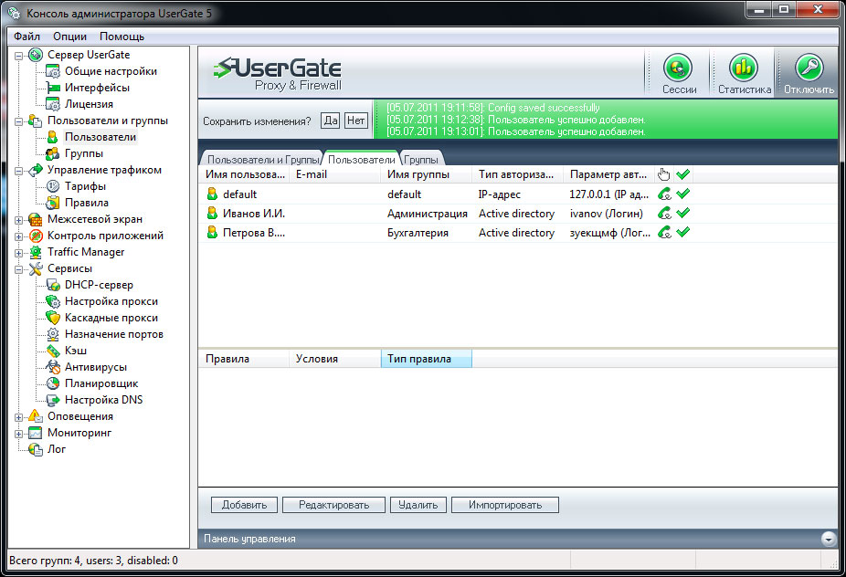
Task: Select the Группы tree node icon
Action: [x=53, y=153]
